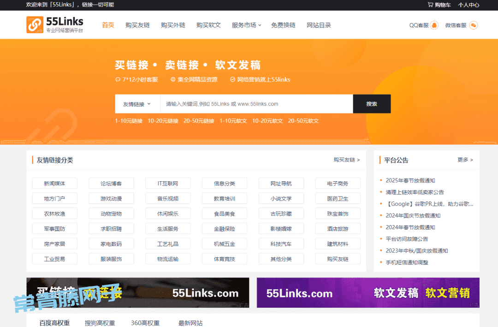
Task: Click the WeChat customer service icon
Action: coord(474,25)
